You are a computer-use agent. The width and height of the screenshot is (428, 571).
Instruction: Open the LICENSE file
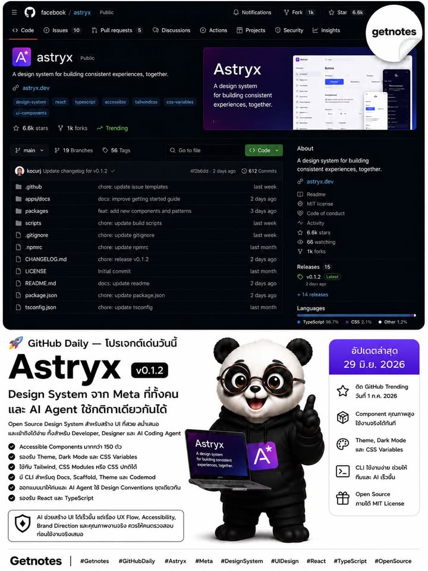(x=36, y=271)
